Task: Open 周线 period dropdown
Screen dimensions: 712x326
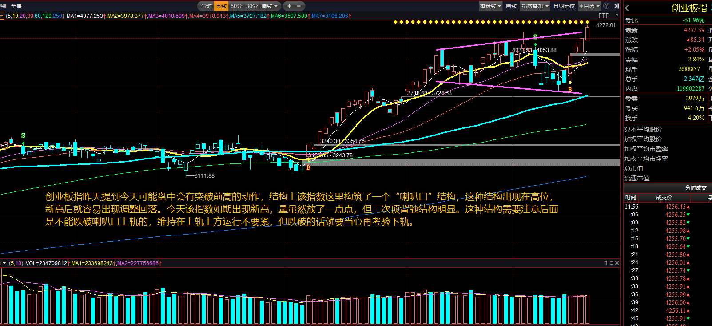Action: pos(269,6)
